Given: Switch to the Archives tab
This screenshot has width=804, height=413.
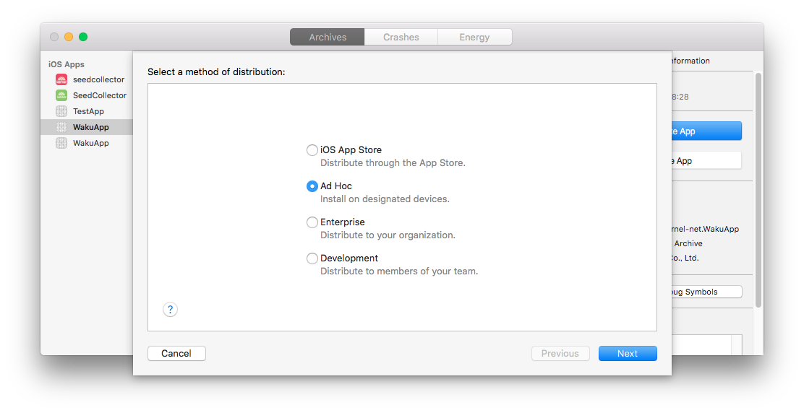Looking at the screenshot, I should click(328, 37).
